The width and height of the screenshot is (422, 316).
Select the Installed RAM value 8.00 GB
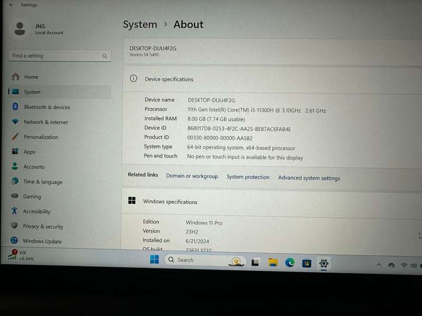[x=216, y=119]
